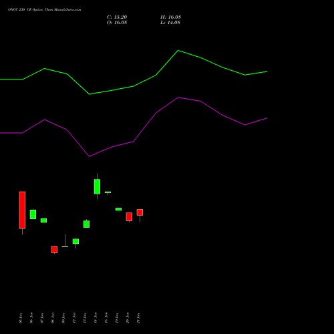The width and height of the screenshot is (334, 334).
Task: Click the ONGC 230 CE Options chart title
Action: click(45, 10)
